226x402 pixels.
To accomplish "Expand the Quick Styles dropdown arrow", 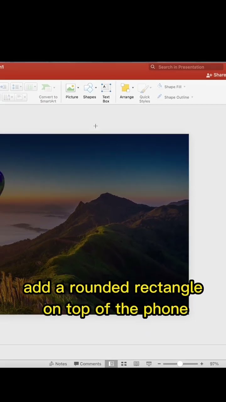I will 151,88.
